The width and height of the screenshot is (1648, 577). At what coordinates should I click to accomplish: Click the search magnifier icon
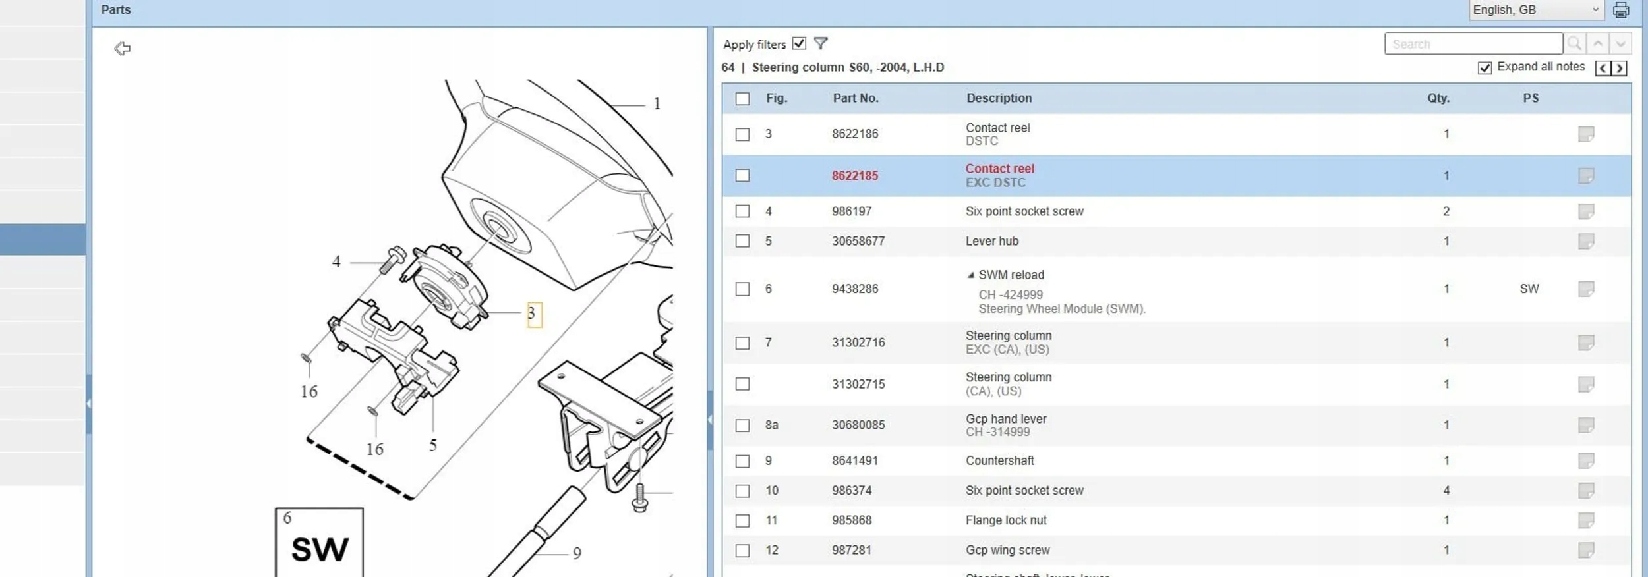(1575, 44)
